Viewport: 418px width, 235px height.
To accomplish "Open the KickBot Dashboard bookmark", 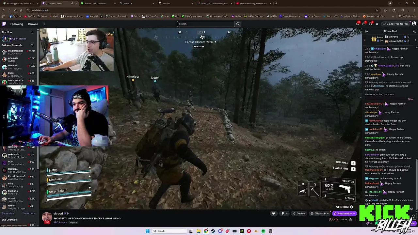I will [254, 16].
